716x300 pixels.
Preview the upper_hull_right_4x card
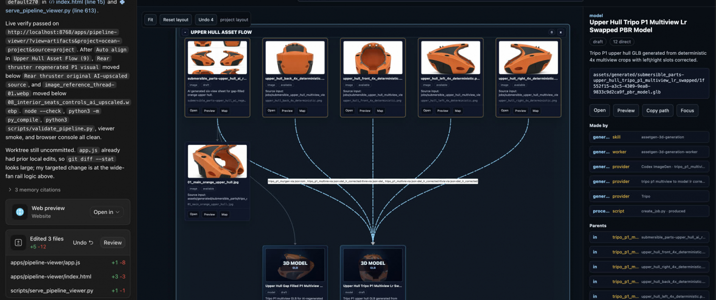point(521,110)
